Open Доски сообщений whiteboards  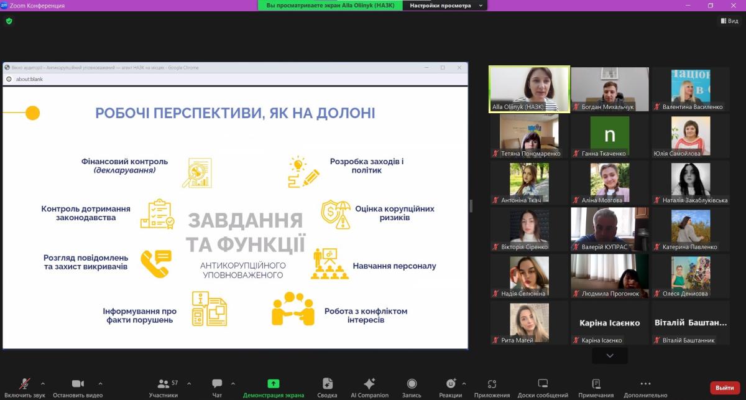543,388
